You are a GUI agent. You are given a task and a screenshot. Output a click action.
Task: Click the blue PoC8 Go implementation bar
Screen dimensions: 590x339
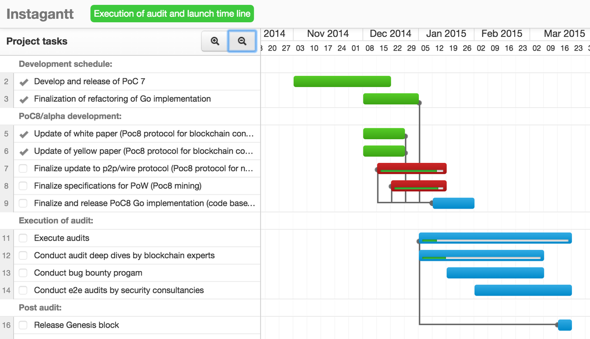click(454, 203)
